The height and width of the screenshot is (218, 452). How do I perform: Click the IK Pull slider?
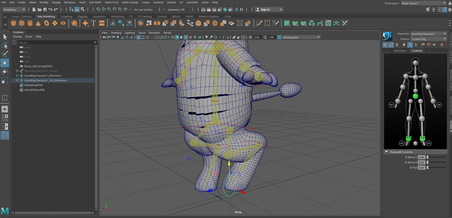(x=436, y=167)
